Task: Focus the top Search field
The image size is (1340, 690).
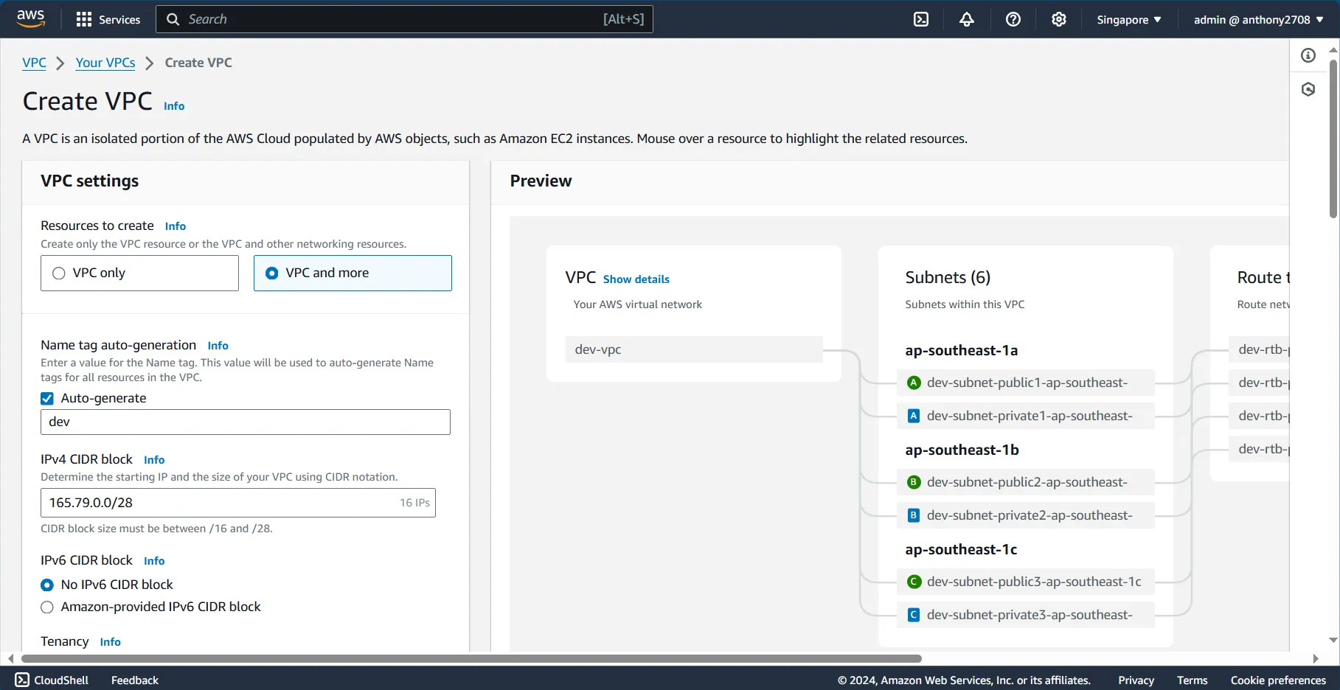Action: (404, 19)
